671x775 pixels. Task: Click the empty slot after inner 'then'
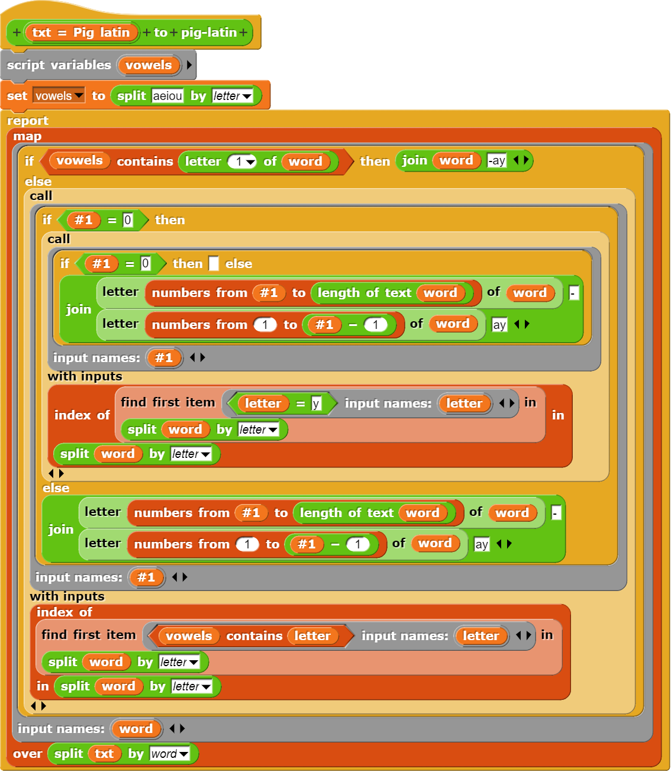click(x=214, y=264)
